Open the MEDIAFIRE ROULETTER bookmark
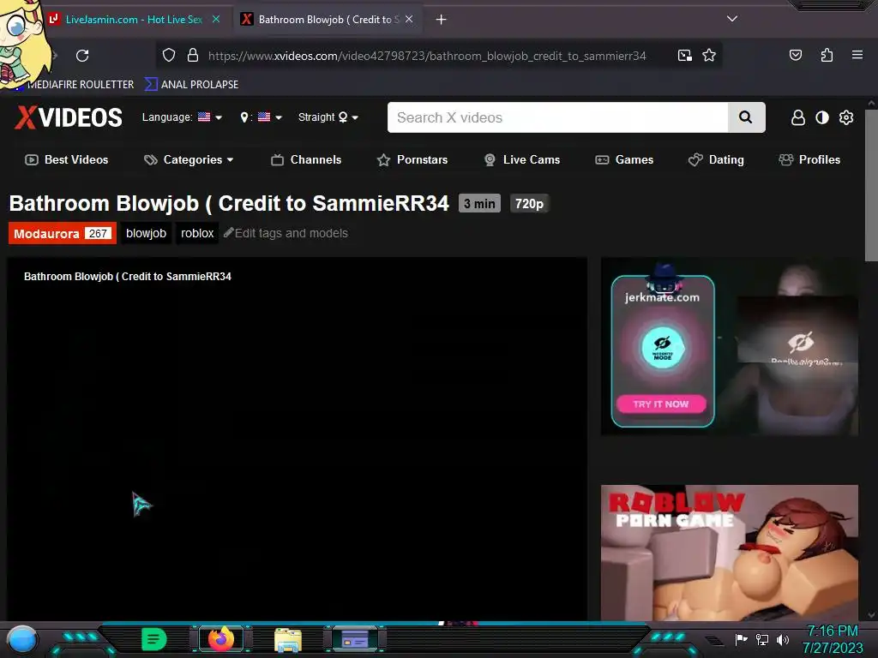 [81, 85]
